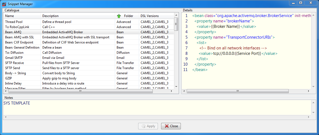Click the Snippet Manager title bar app icon
Screen dimensions: 319x135
point(4,4)
